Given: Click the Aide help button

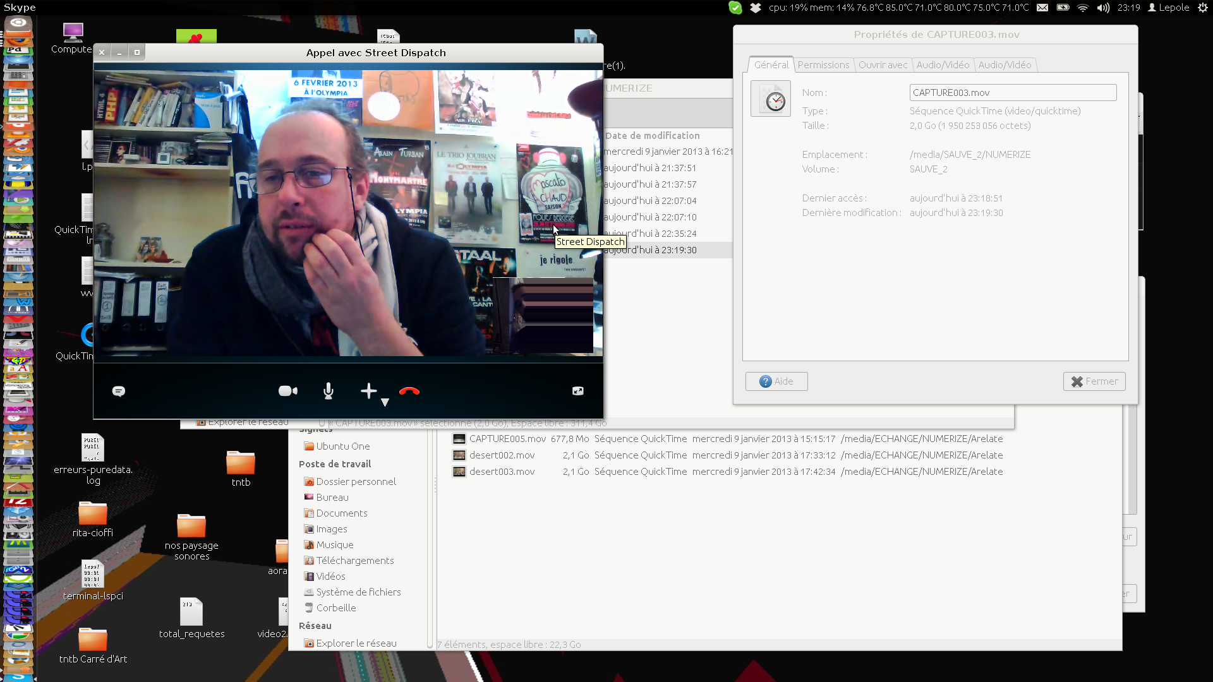Looking at the screenshot, I should [x=776, y=381].
